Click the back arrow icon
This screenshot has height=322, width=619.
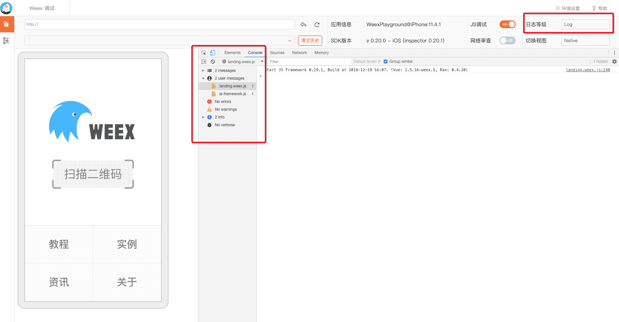click(x=303, y=25)
